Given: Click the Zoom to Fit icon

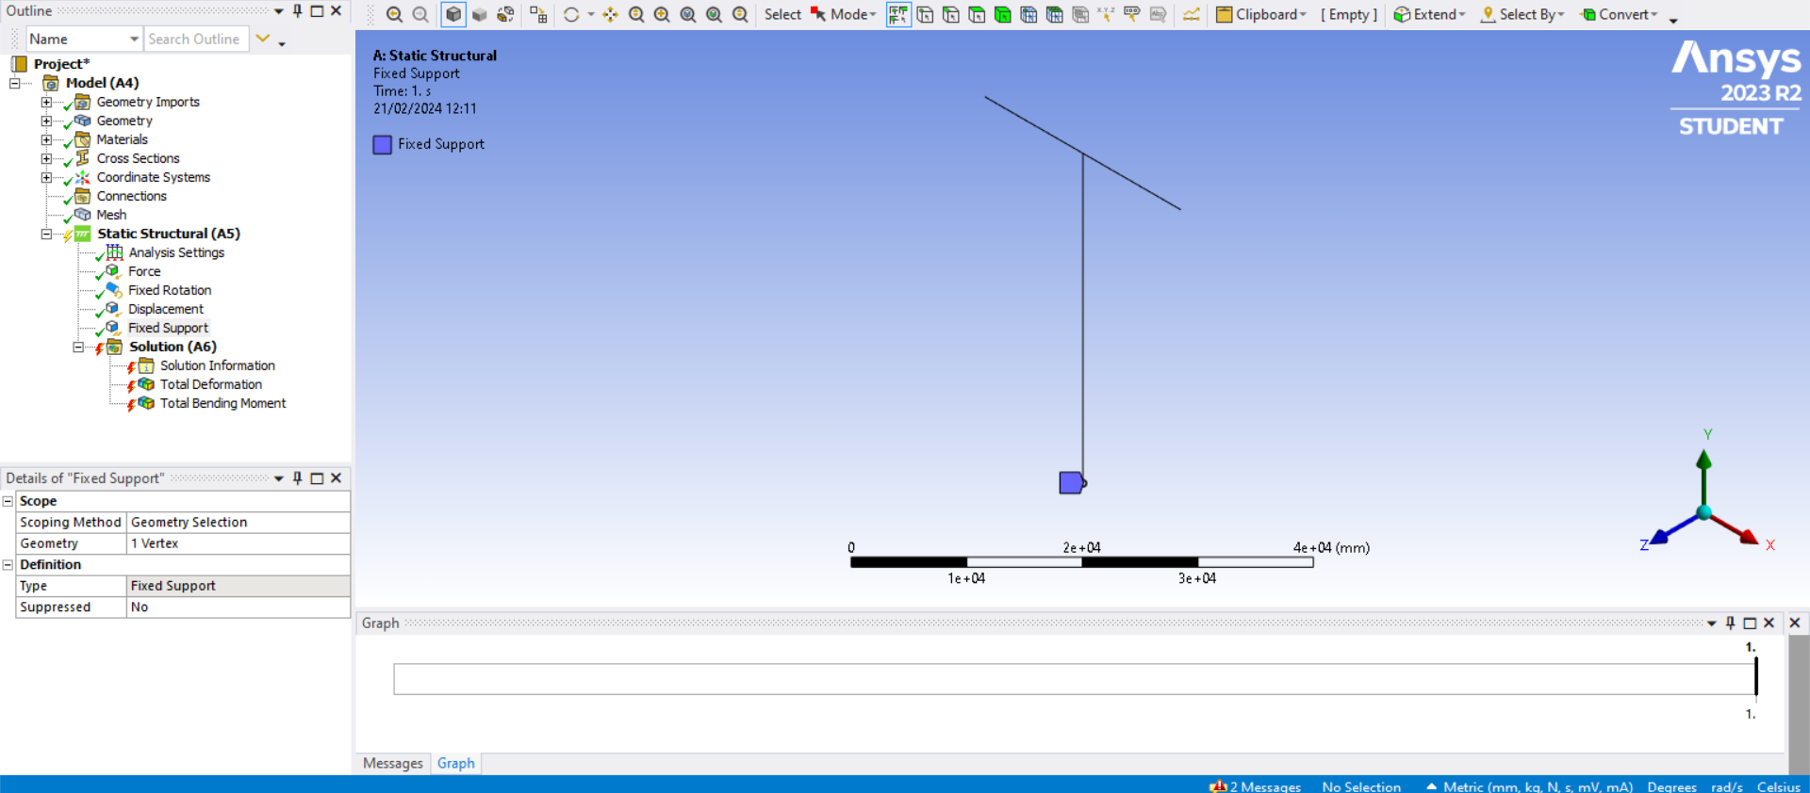Looking at the screenshot, I should (688, 14).
